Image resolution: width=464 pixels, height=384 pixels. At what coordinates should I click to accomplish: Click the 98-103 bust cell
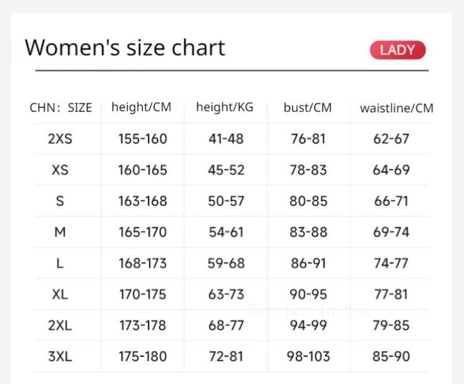pyautogui.click(x=309, y=356)
